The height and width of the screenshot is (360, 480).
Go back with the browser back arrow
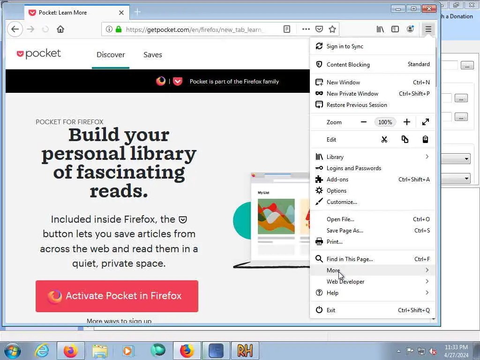pos(15,30)
